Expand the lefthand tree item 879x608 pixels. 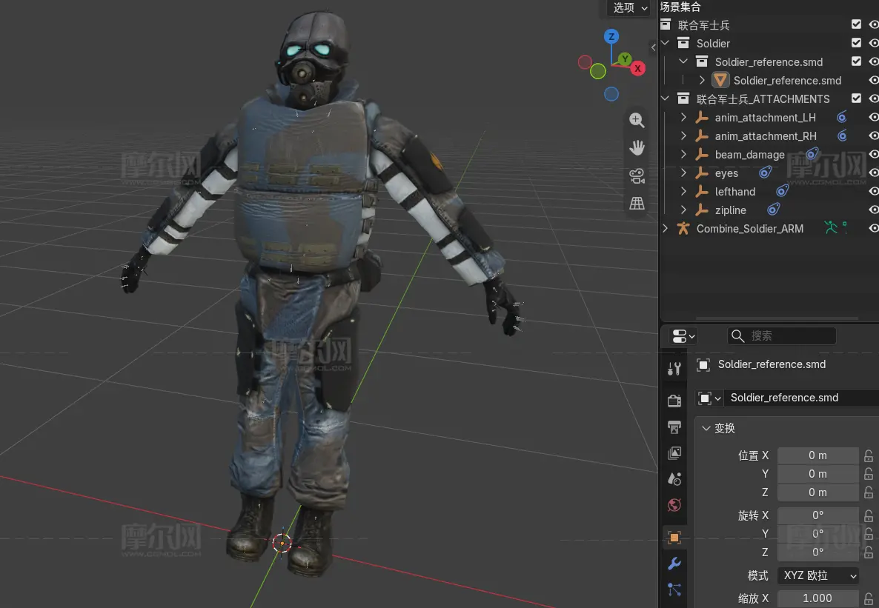683,192
